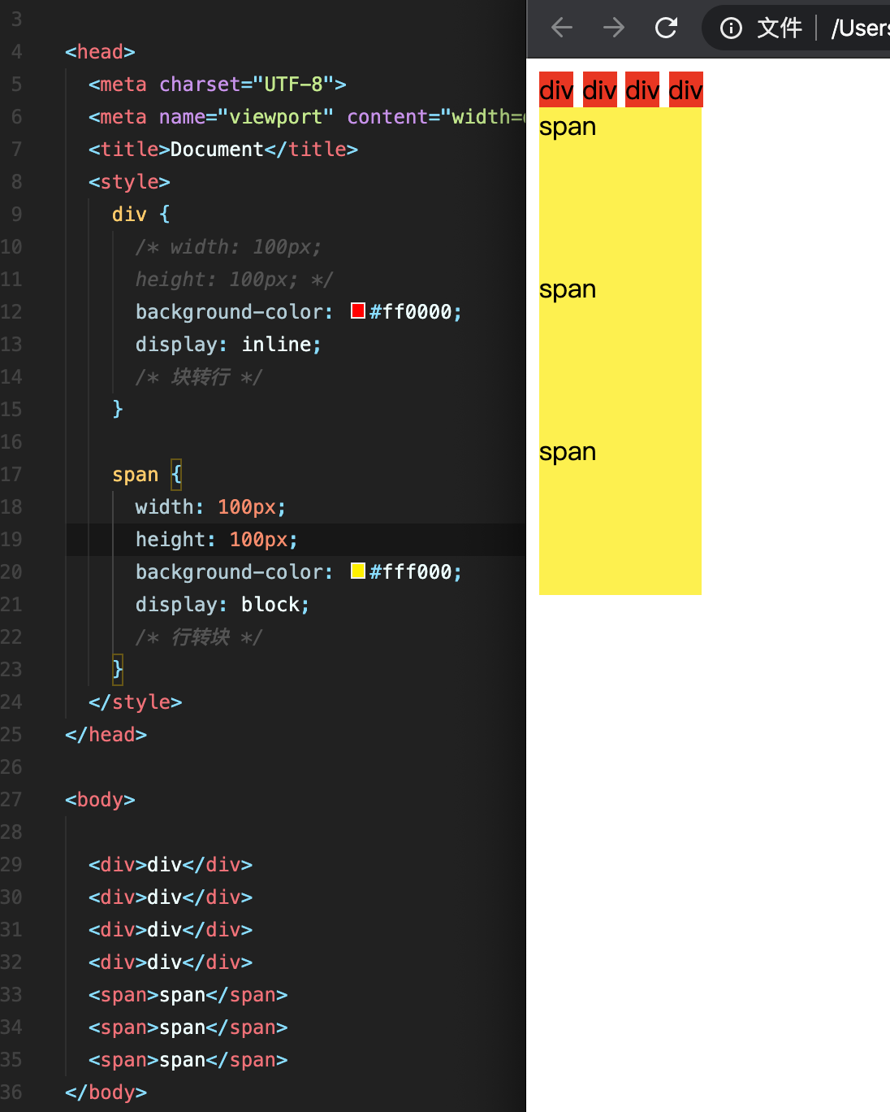Image resolution: width=890 pixels, height=1112 pixels.
Task: Click the fourth red div in the page
Action: (685, 89)
